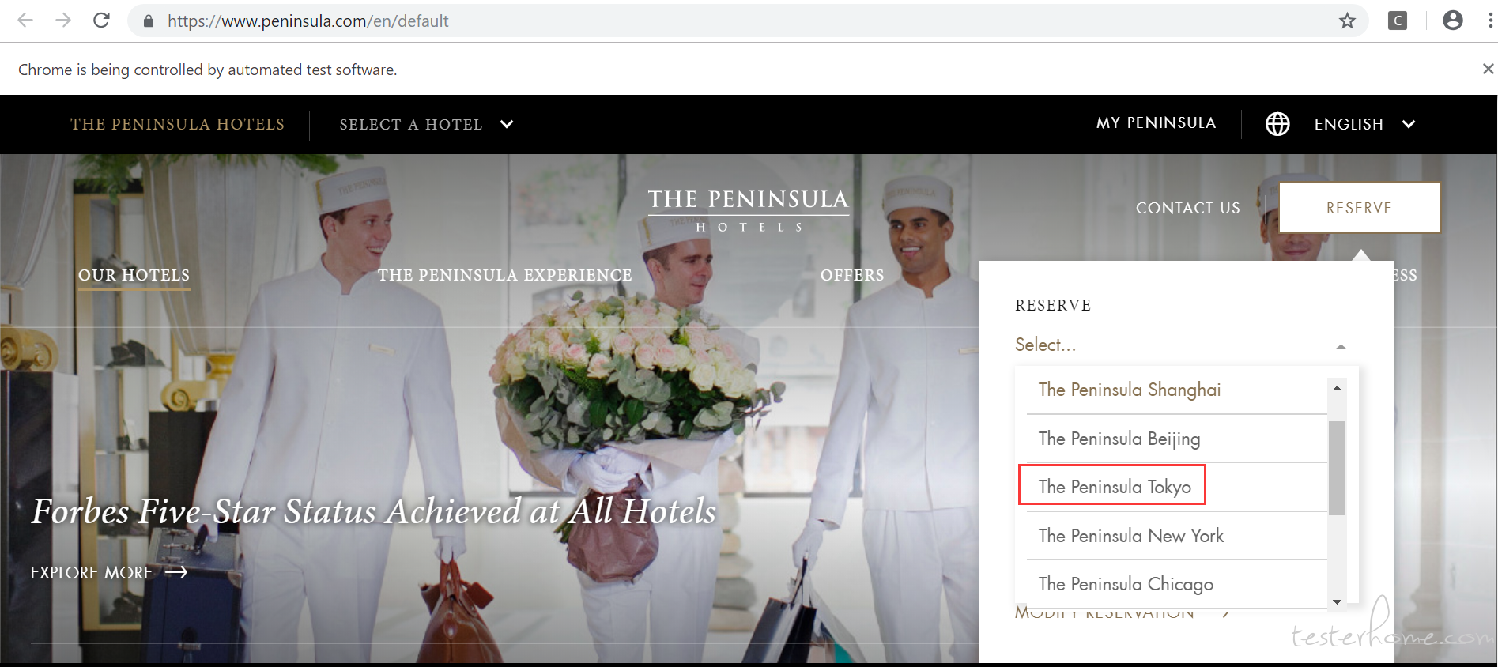
Task: Click the browser forward arrow
Action: click(63, 21)
